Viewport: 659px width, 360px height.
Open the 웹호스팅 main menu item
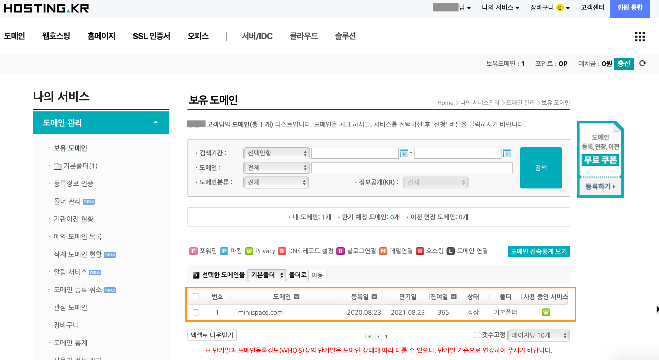tap(56, 36)
